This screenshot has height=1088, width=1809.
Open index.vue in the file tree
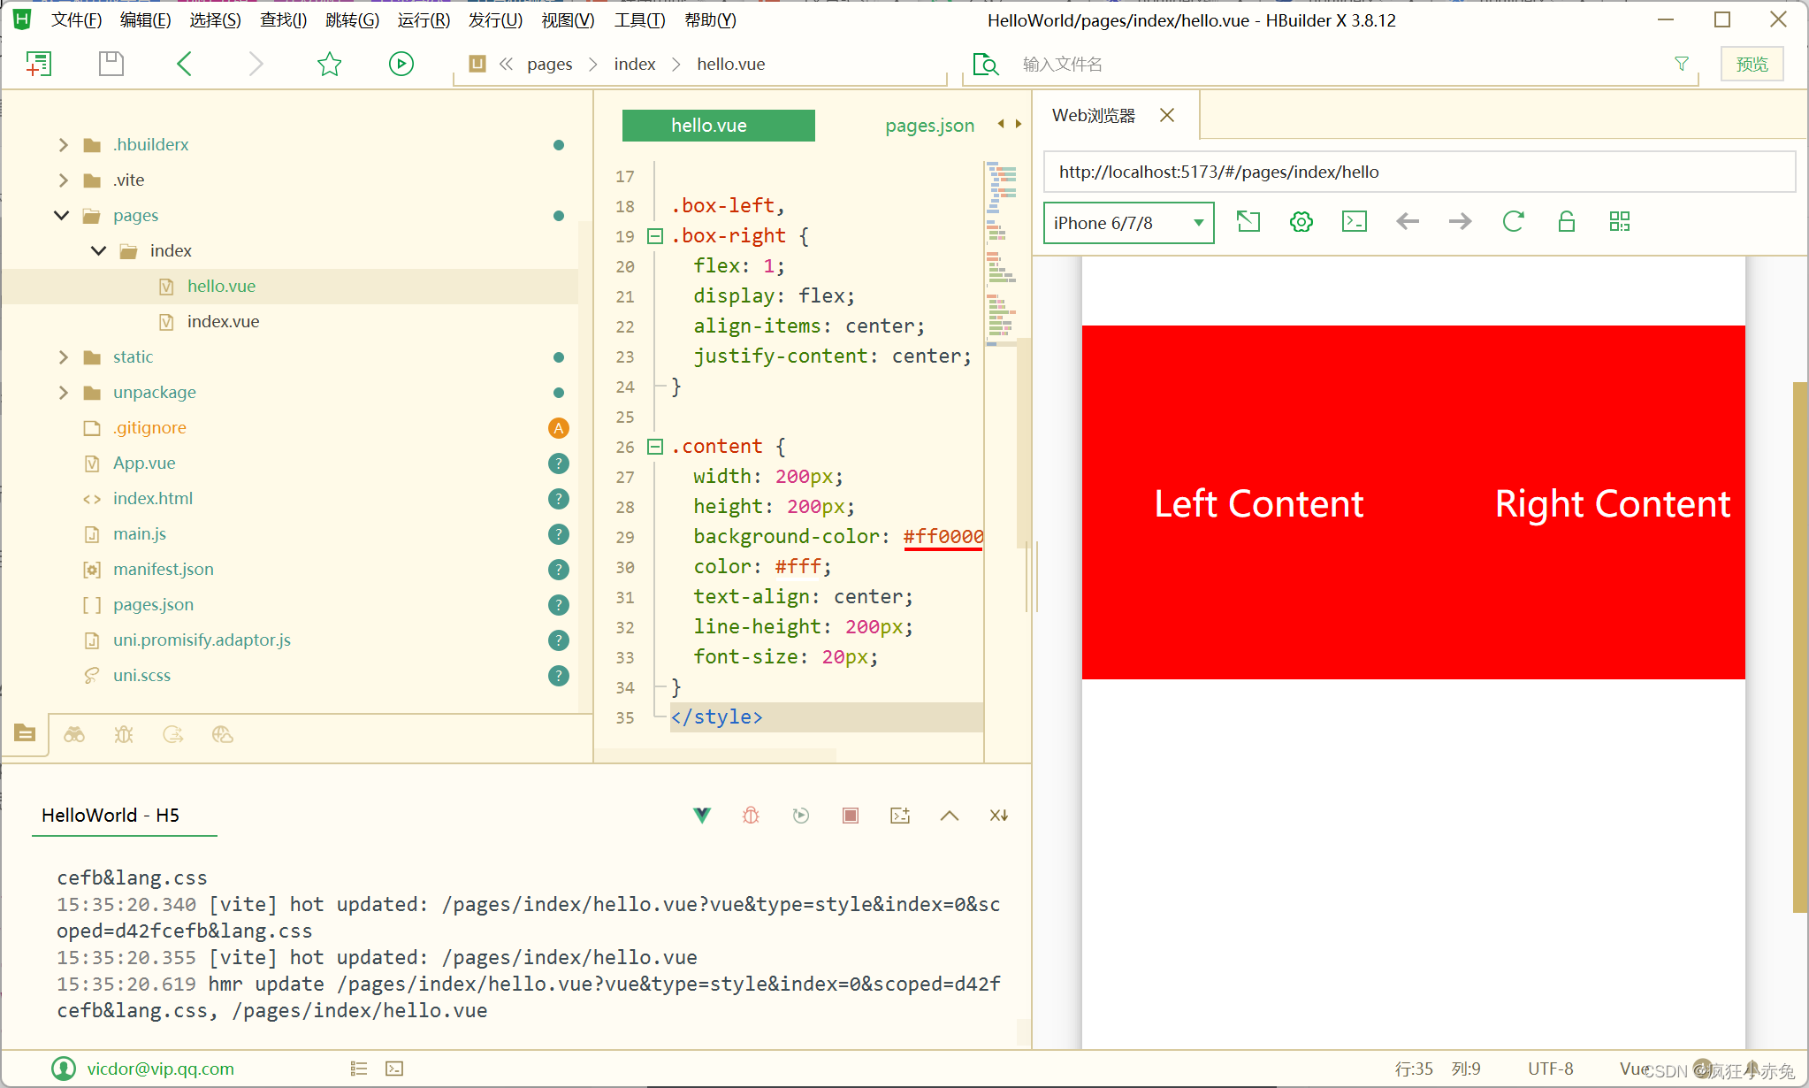223,322
